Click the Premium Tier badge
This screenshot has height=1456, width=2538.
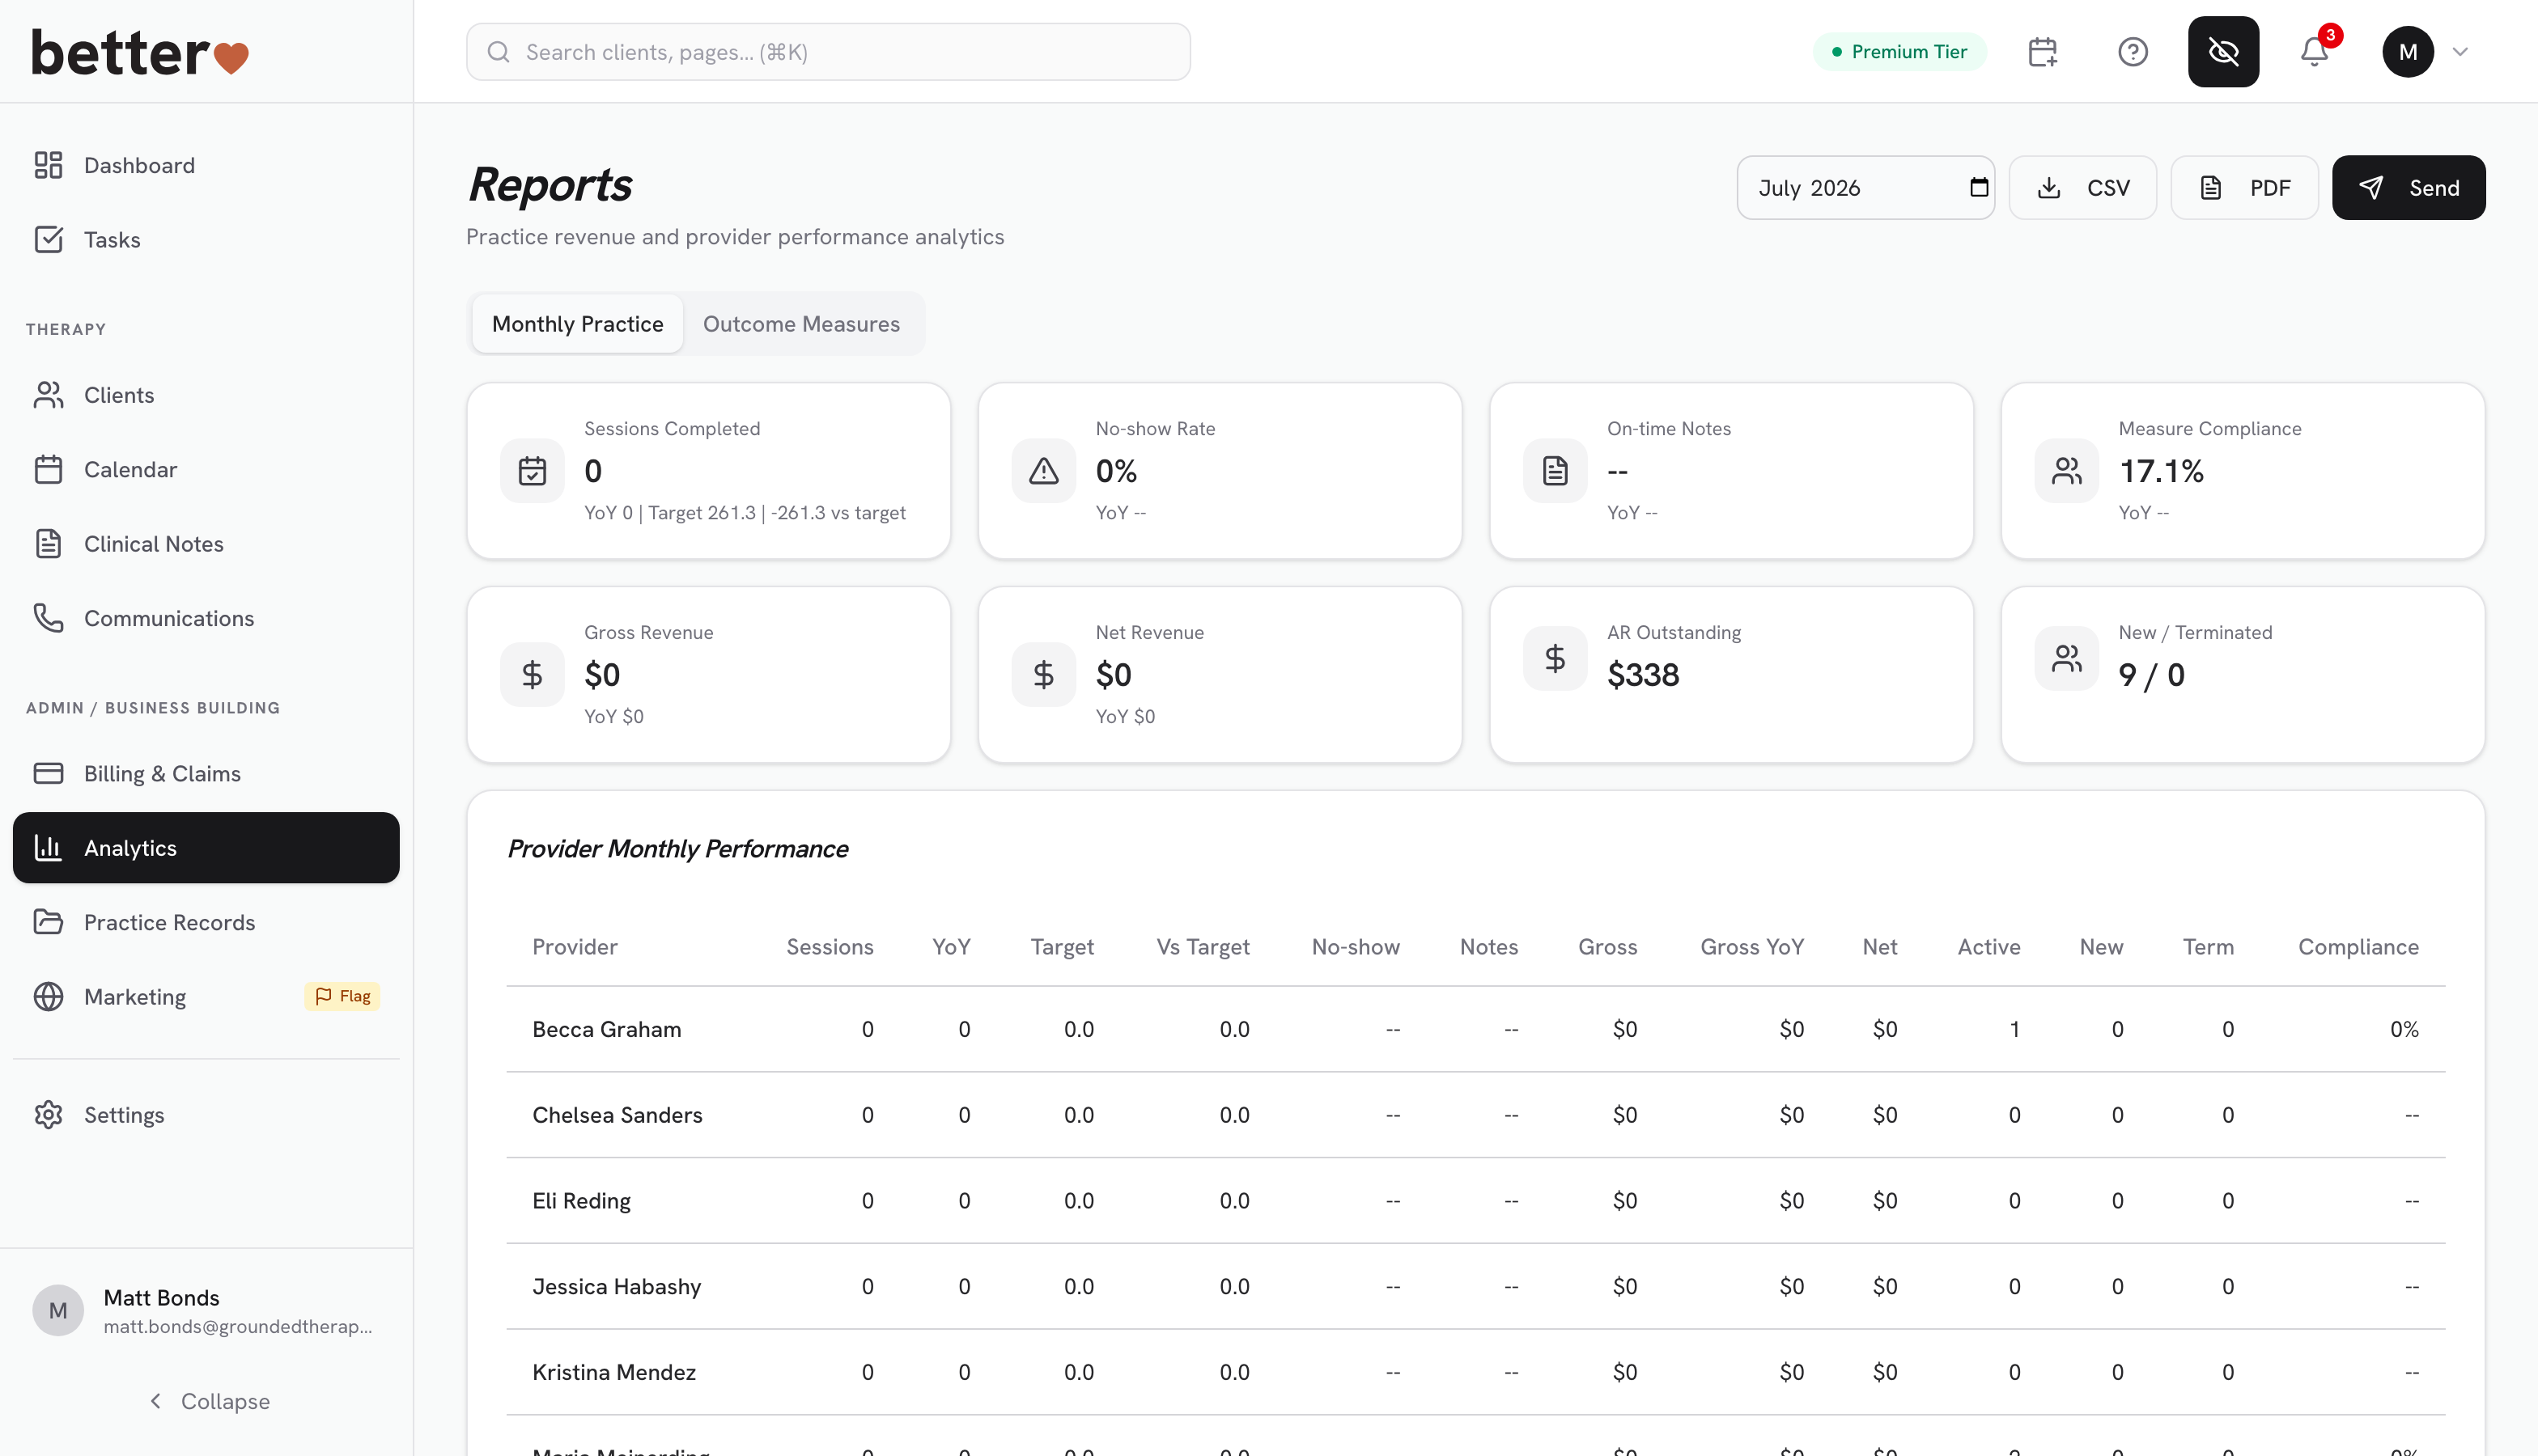[1899, 52]
